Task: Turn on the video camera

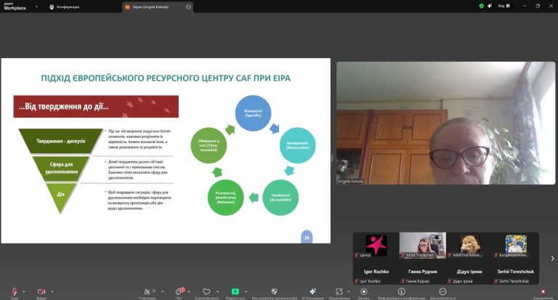Action: (x=41, y=291)
